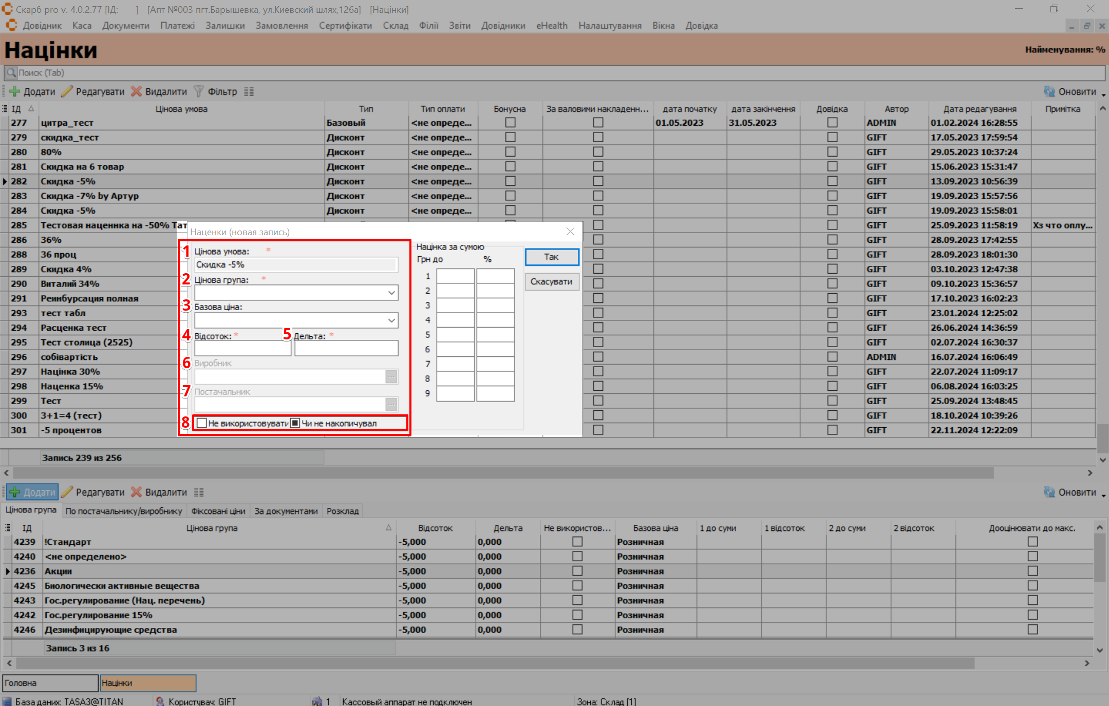Click the red X Видалити icon in top toolbar
This screenshot has width=1109, height=706.
pyautogui.click(x=136, y=91)
